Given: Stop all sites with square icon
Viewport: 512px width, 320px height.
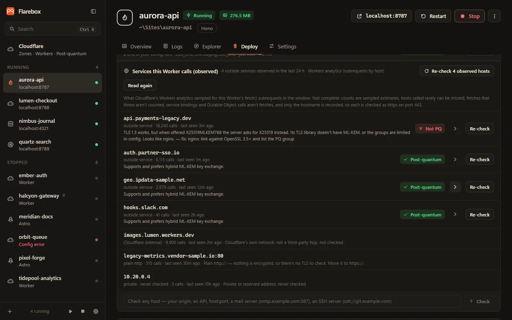Looking at the screenshot, I should coord(83,311).
